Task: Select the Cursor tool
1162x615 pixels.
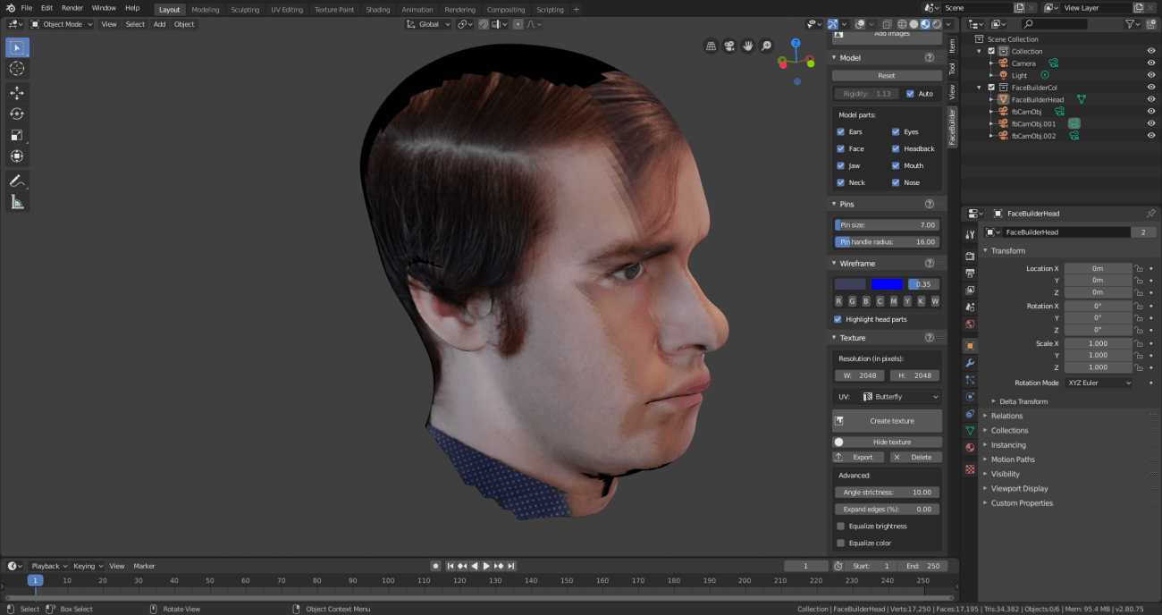Action: [x=17, y=69]
